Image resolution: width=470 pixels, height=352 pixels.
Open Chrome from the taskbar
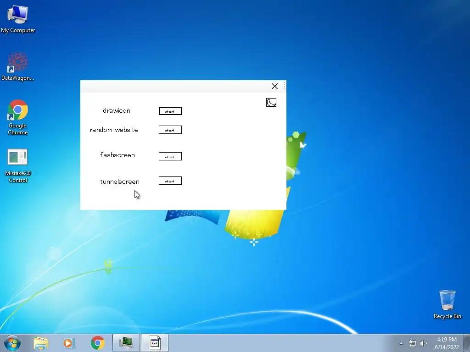click(x=97, y=343)
